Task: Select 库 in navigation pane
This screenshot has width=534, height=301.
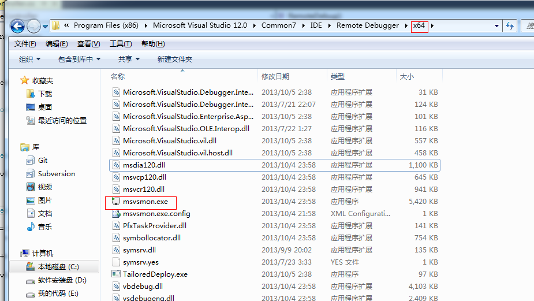Action: (36, 147)
